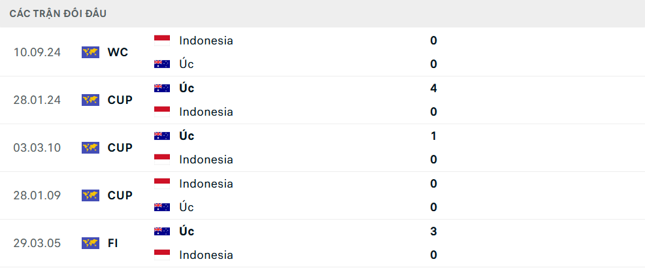
Task: Click the world map icon beside FI
Action: (90, 243)
